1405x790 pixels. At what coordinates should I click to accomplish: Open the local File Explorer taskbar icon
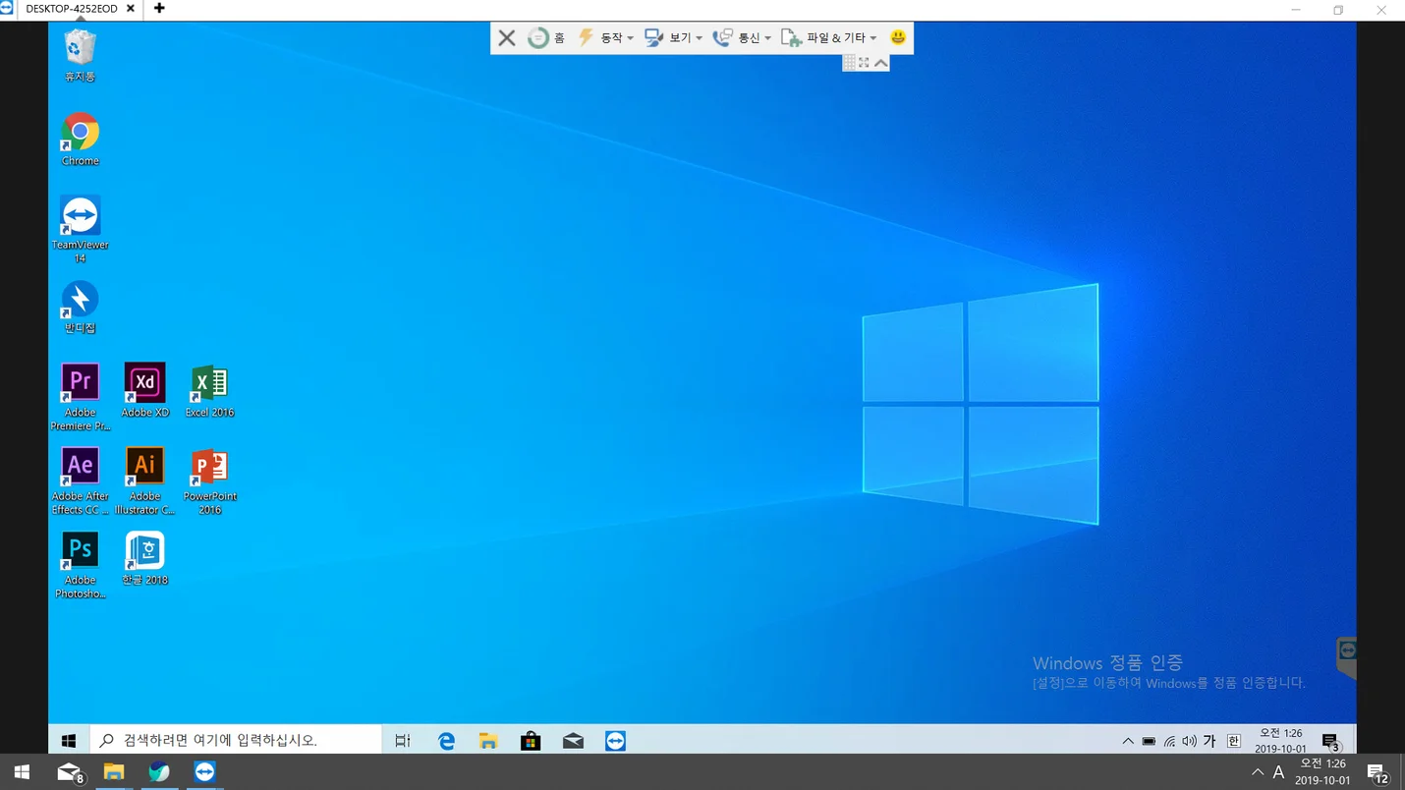pos(114,772)
